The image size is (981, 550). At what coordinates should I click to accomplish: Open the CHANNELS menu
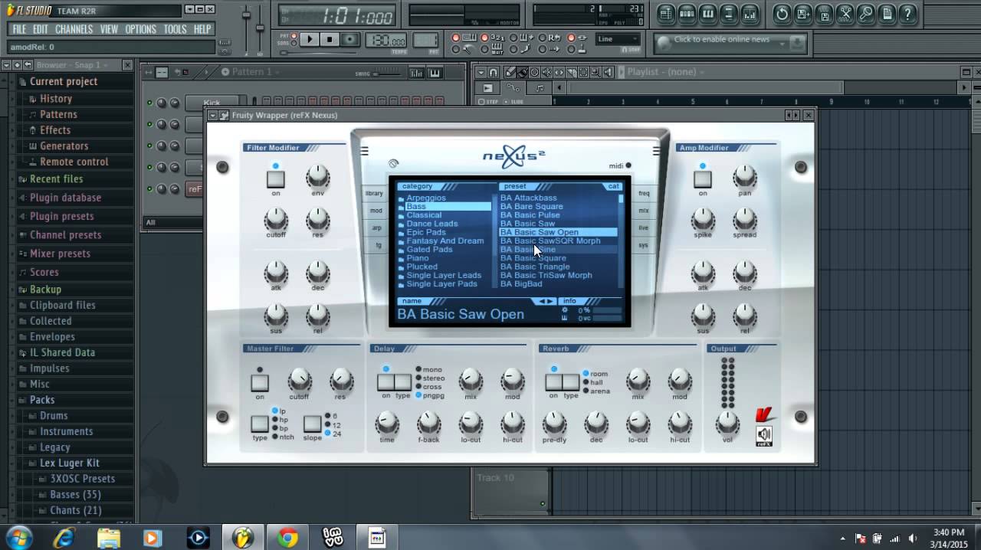pyautogui.click(x=74, y=29)
